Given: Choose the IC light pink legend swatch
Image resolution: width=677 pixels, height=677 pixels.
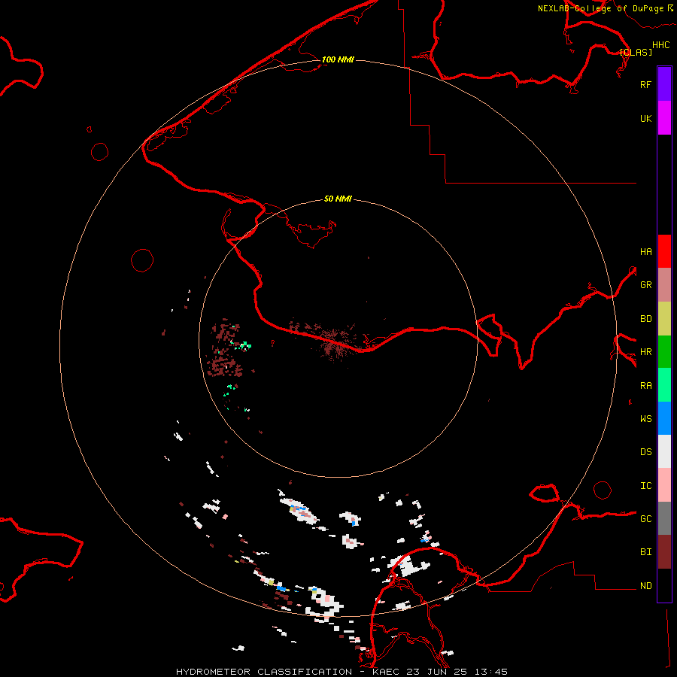Looking at the screenshot, I should [x=664, y=485].
